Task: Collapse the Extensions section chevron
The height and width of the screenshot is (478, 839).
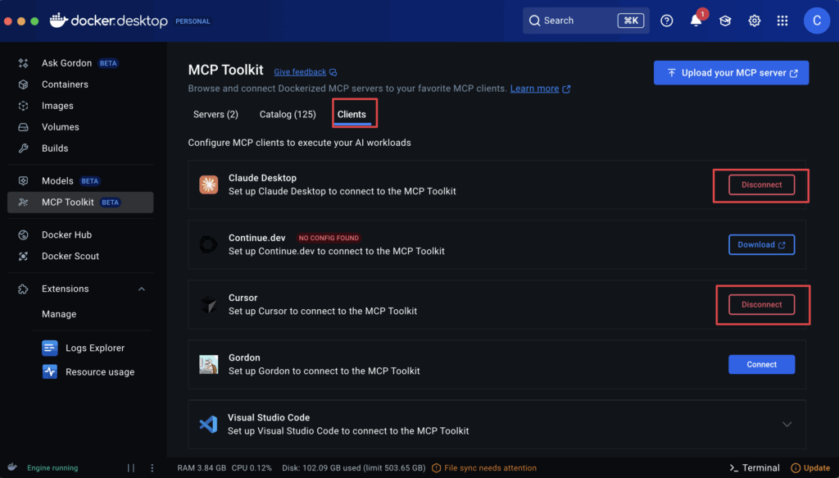Action: [142, 289]
